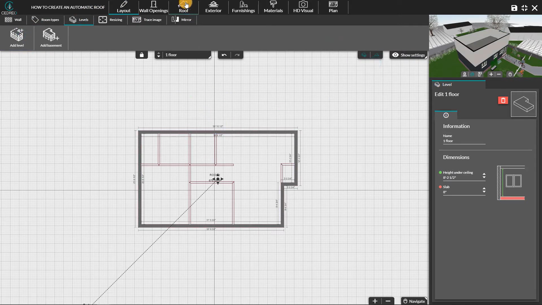
Task: Click the Show settings button
Action: pyautogui.click(x=408, y=55)
